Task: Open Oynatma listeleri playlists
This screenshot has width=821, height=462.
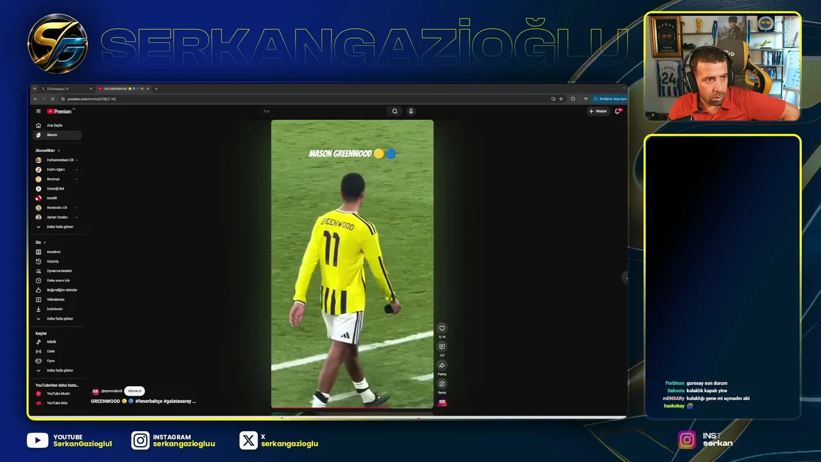Action: (x=57, y=271)
